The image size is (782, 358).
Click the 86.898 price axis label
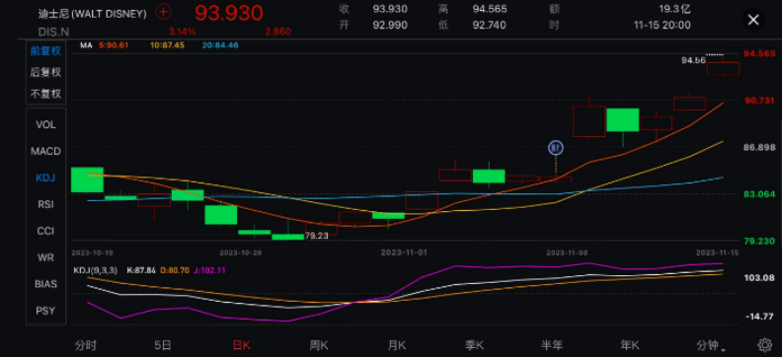(x=759, y=147)
